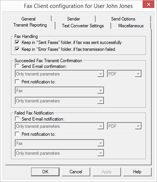This screenshot has height=182, width=157.
Task: Expand the PDF dropdown in Failed Fax Notification
Action: [124, 126]
